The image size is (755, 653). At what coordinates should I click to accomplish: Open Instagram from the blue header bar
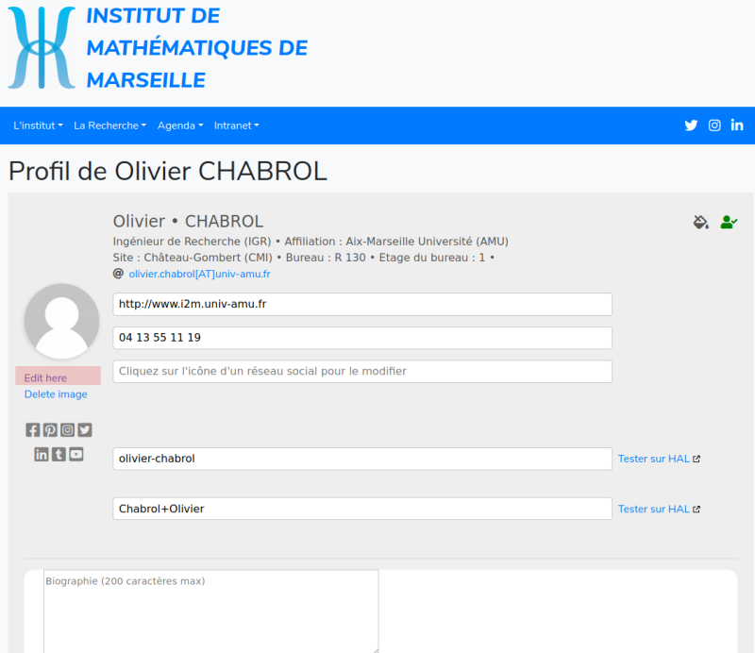point(715,126)
